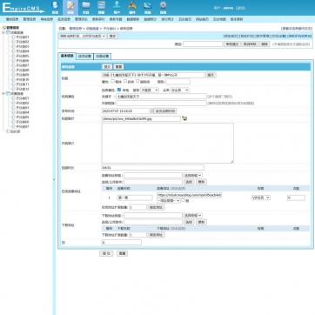Collapse the first channel tree node
Screen dimensions: 315x315
[3, 32]
